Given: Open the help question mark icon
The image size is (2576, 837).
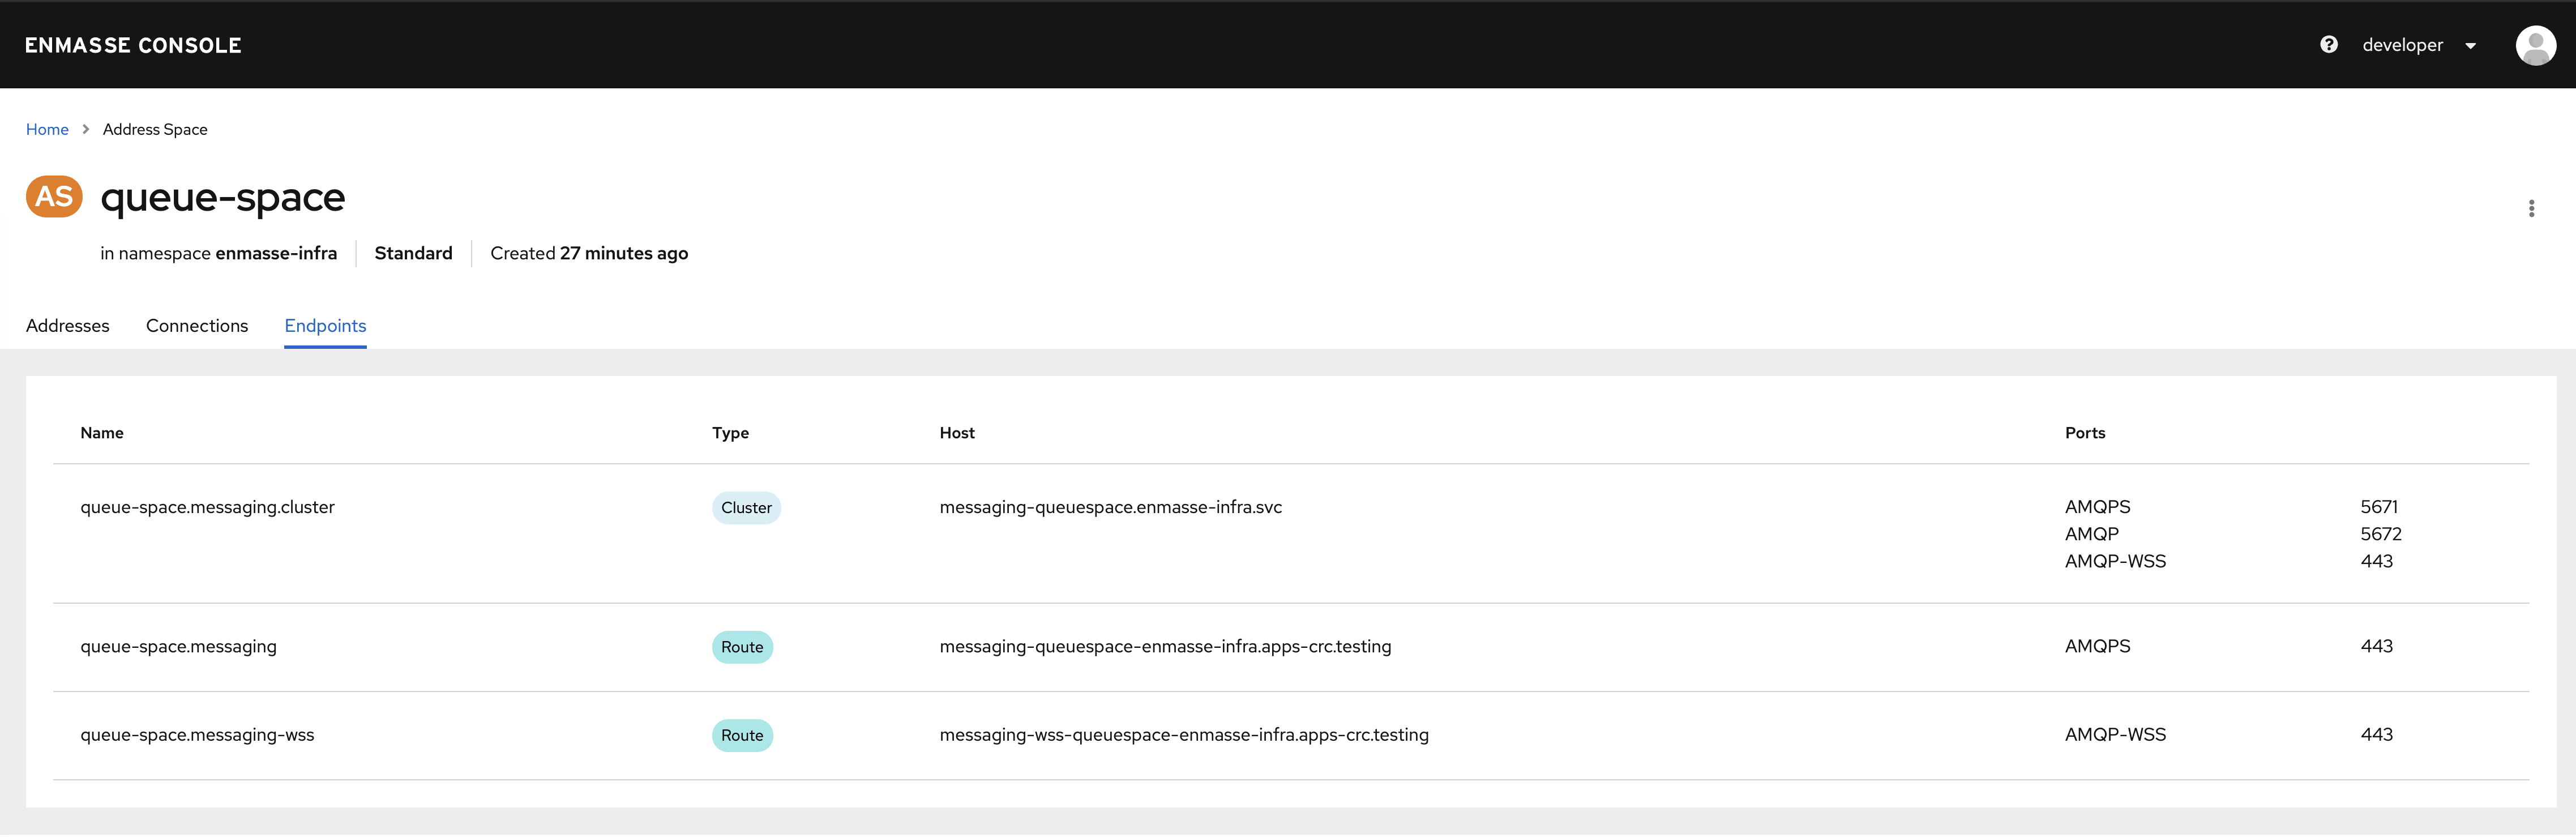Looking at the screenshot, I should pyautogui.click(x=2328, y=44).
